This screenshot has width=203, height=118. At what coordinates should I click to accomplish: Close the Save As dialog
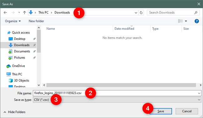coord(199,4)
